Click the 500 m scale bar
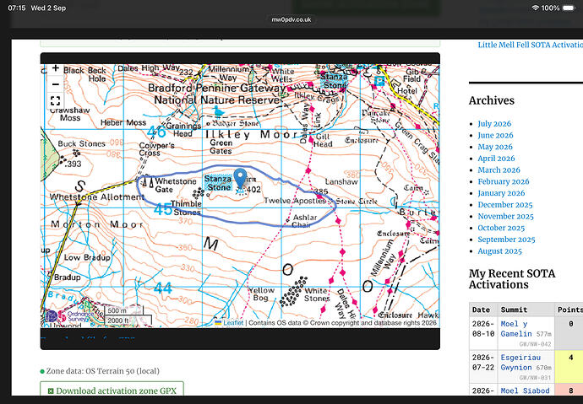 [123, 310]
